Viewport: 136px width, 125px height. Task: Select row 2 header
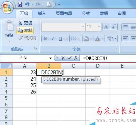(6, 79)
